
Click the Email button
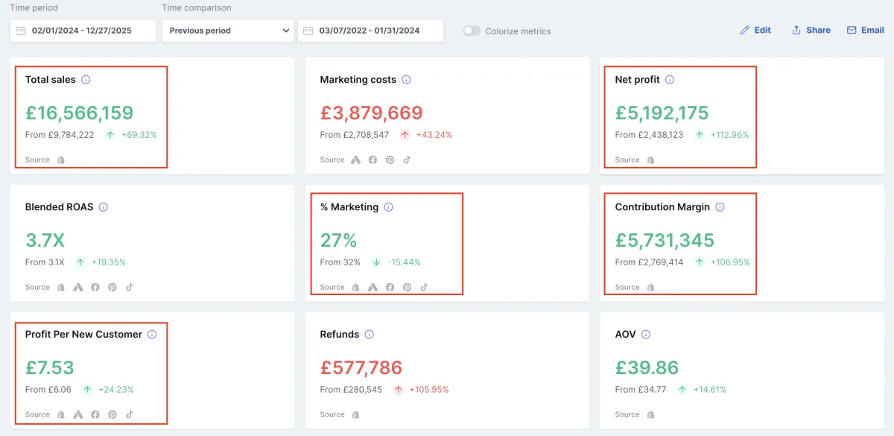[x=865, y=31]
